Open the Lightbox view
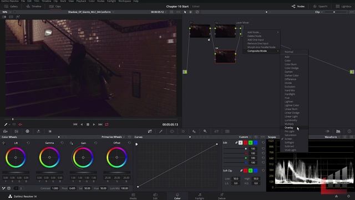355x200 pixels. coord(343,7)
